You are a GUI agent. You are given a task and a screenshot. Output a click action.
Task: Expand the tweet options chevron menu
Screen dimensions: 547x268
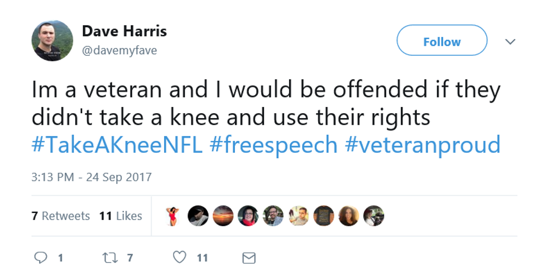pos(510,42)
